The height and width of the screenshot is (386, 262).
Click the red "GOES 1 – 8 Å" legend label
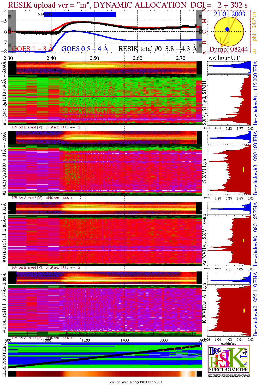32,49
